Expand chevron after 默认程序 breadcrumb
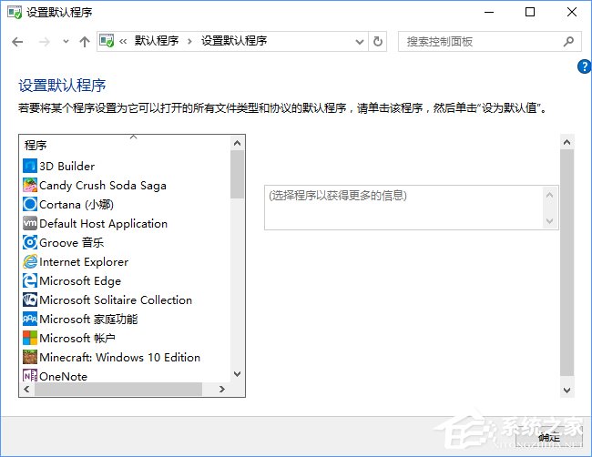 point(189,42)
